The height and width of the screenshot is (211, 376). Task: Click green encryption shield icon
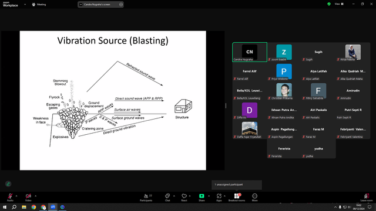click(x=329, y=4)
